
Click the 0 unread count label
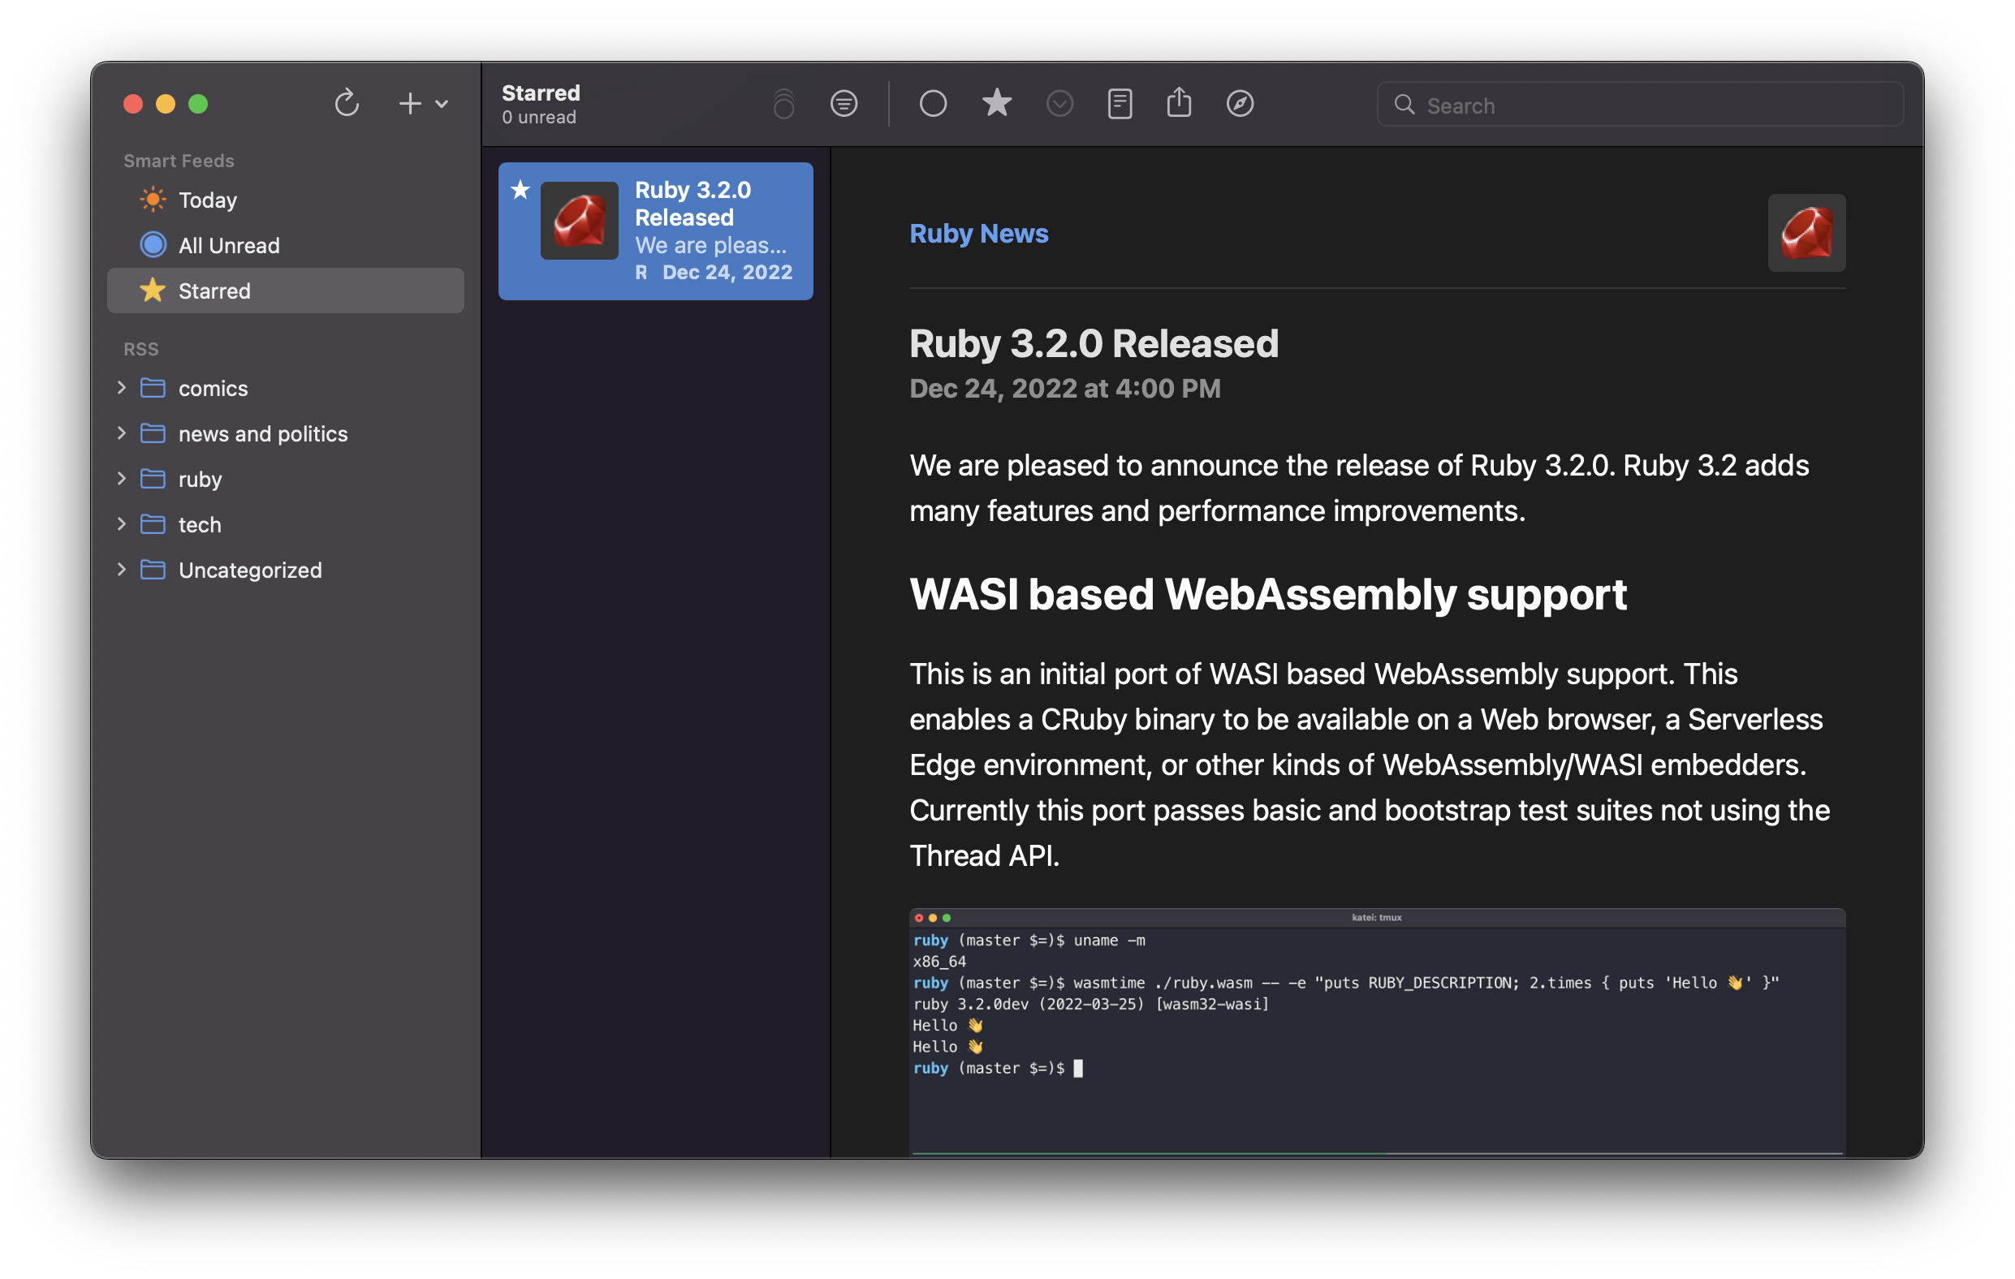(539, 117)
